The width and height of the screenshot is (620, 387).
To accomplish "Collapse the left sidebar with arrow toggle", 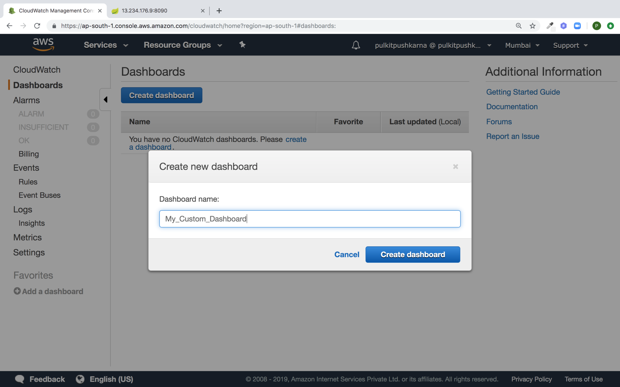I will (x=105, y=99).
